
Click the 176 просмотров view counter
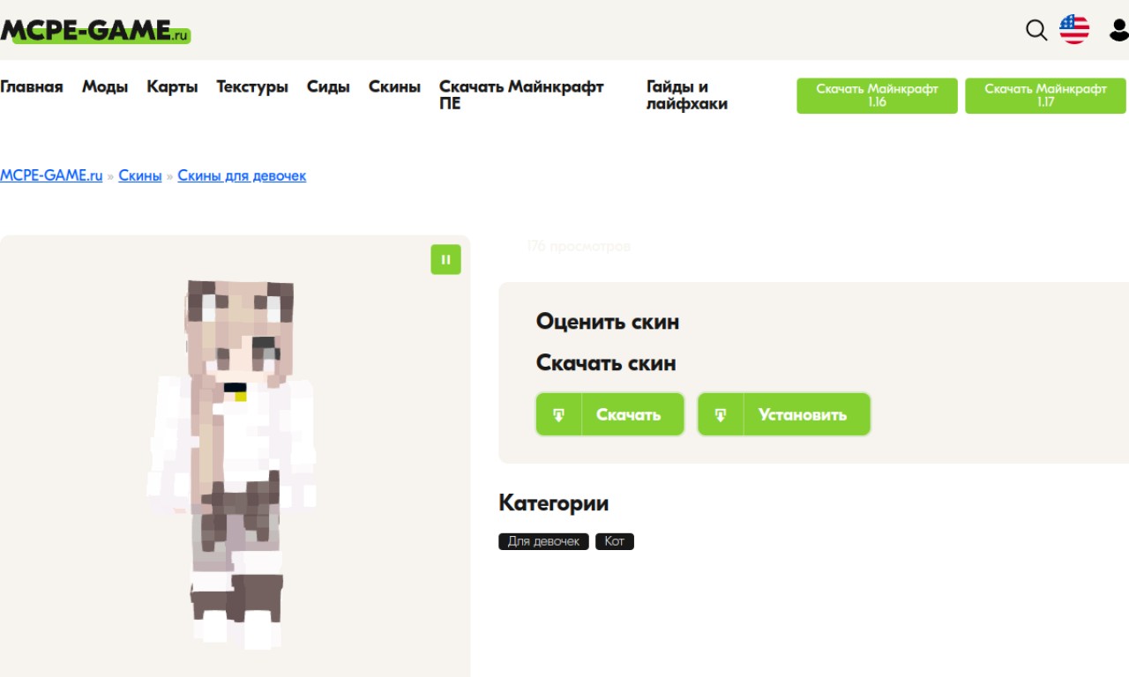[579, 247]
